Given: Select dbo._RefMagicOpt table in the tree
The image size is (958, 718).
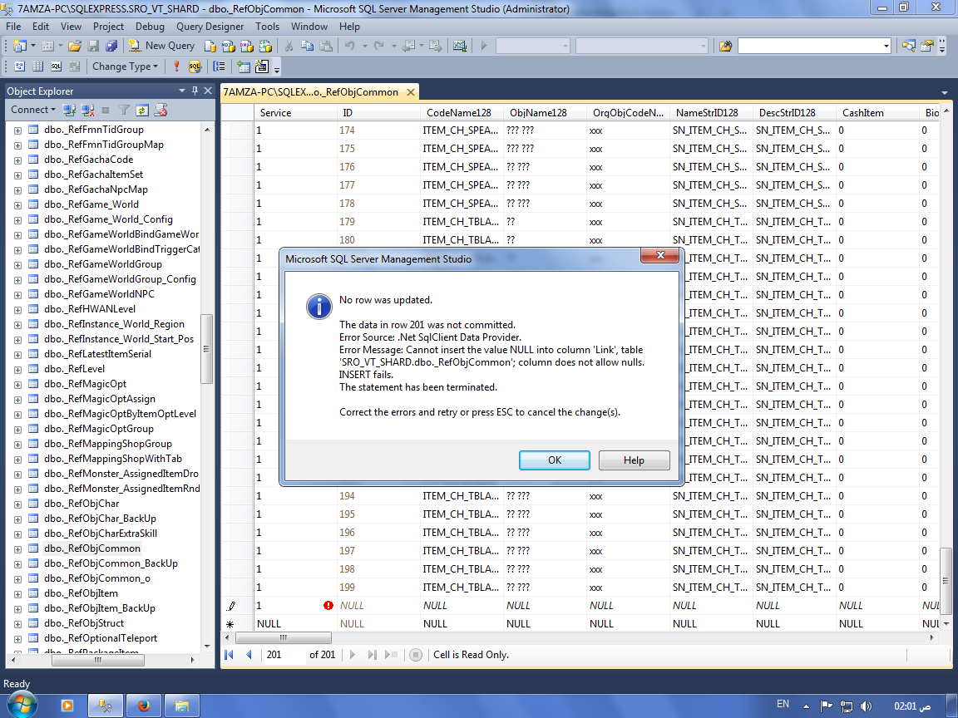Looking at the screenshot, I should tap(85, 384).
